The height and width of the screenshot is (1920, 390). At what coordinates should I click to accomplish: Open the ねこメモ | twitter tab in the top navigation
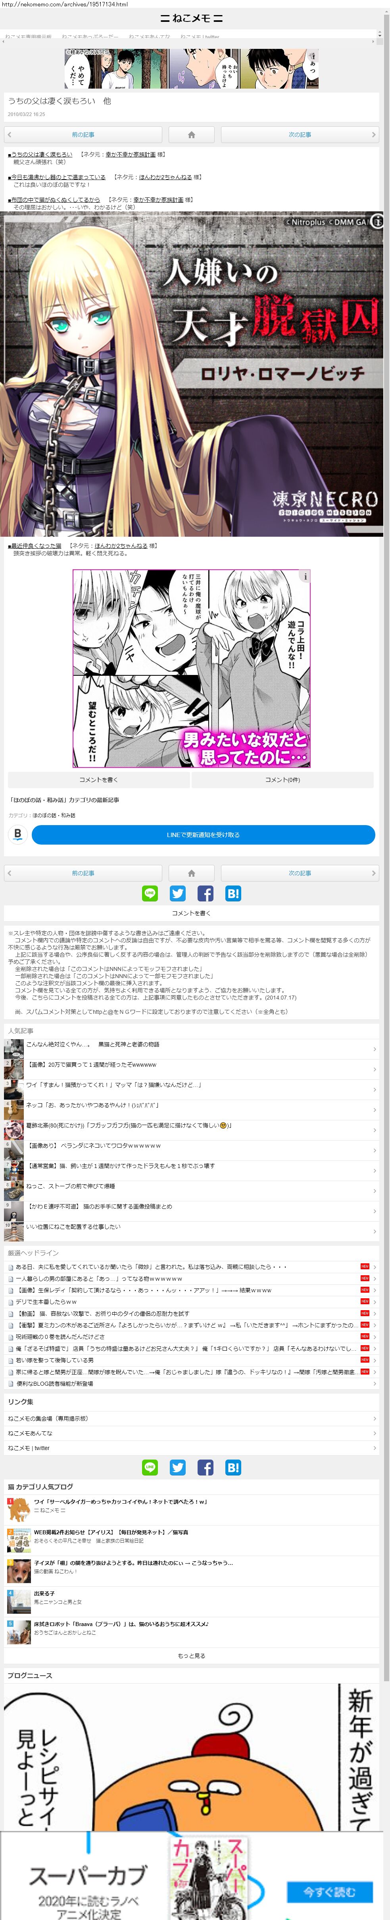tap(200, 36)
